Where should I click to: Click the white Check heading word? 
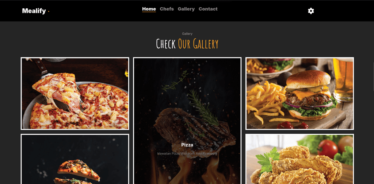pyautogui.click(x=166, y=44)
